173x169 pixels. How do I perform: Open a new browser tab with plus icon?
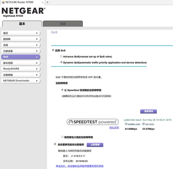tap(47, 2)
